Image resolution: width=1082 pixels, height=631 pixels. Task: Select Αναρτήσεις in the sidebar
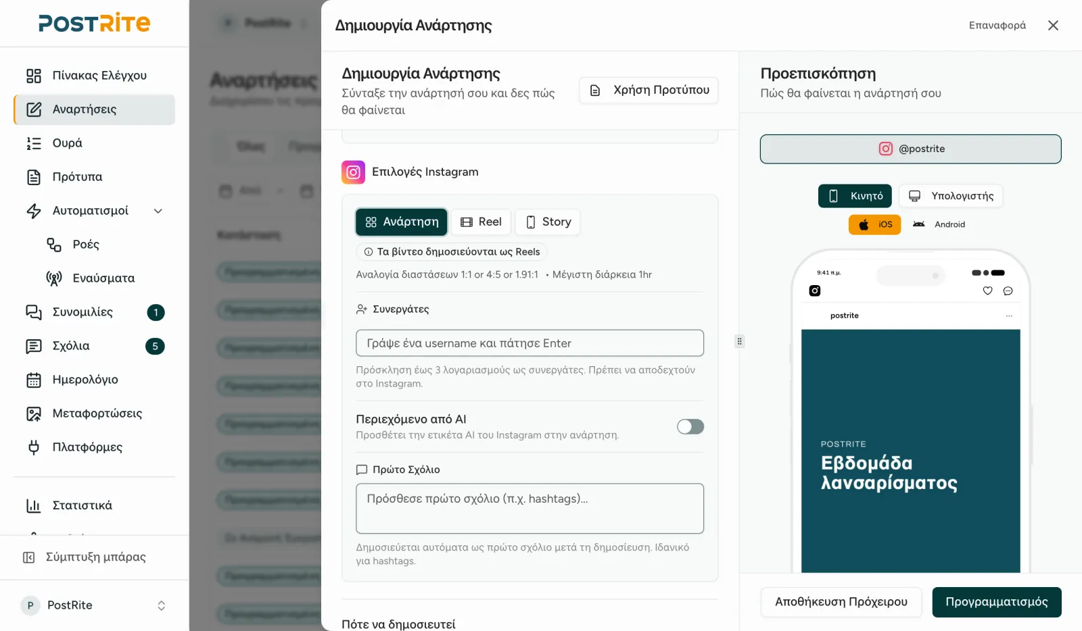pyautogui.click(x=94, y=109)
